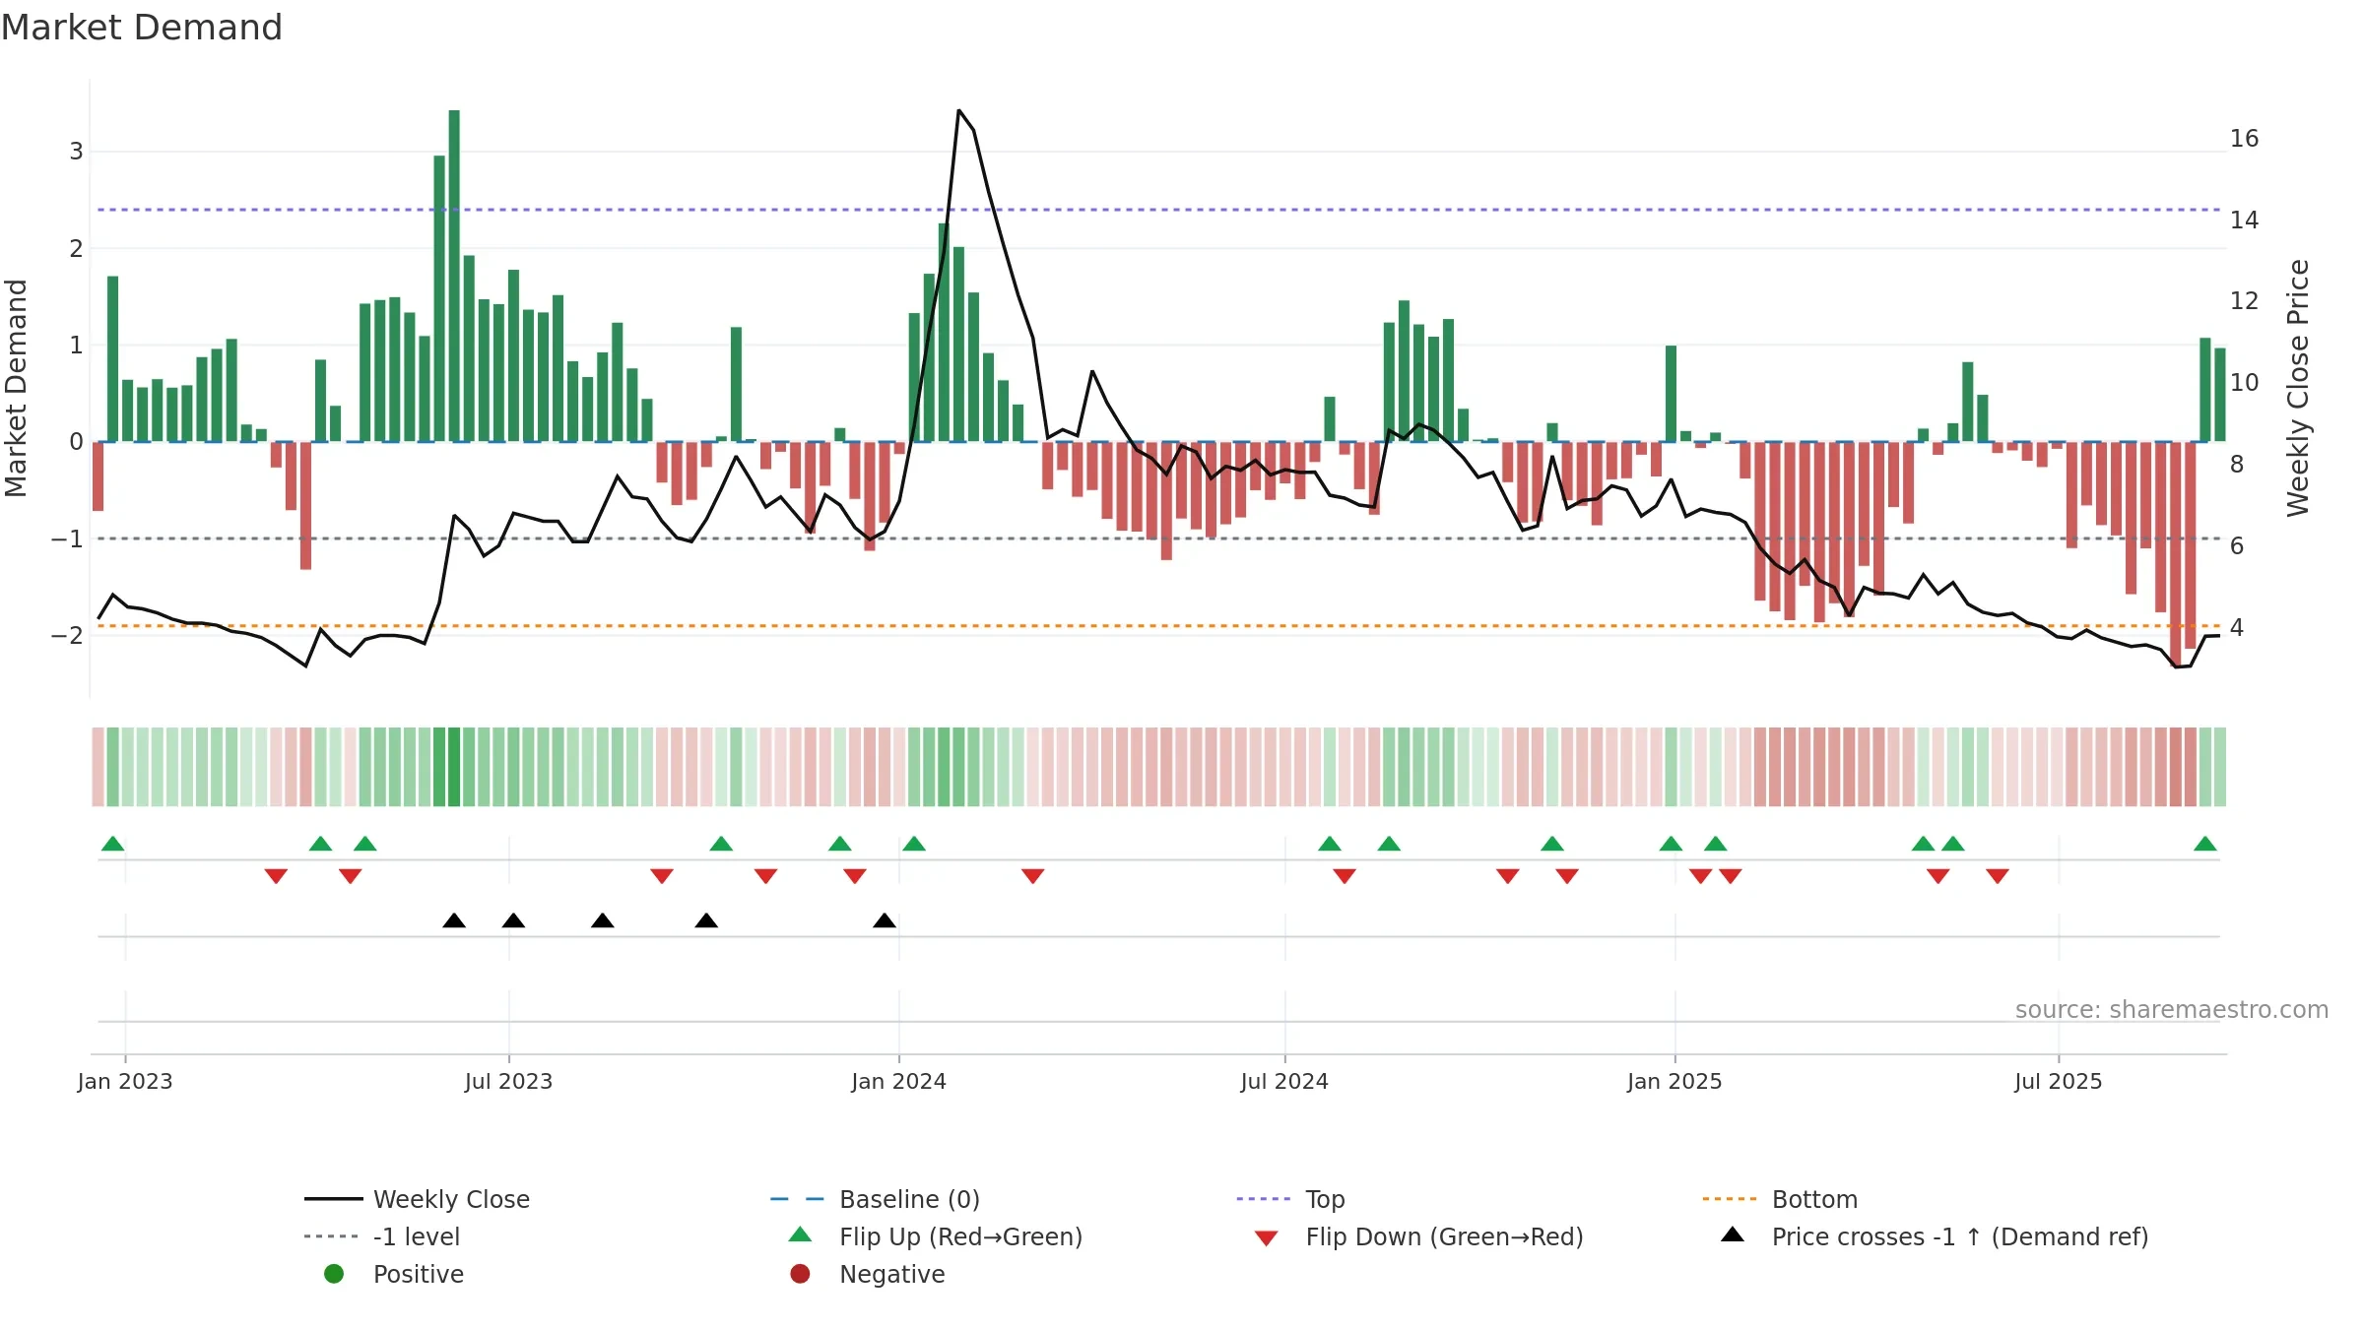Click the Jul 2025 axis label
The width and height of the screenshot is (2364, 1329).
click(x=2059, y=1082)
